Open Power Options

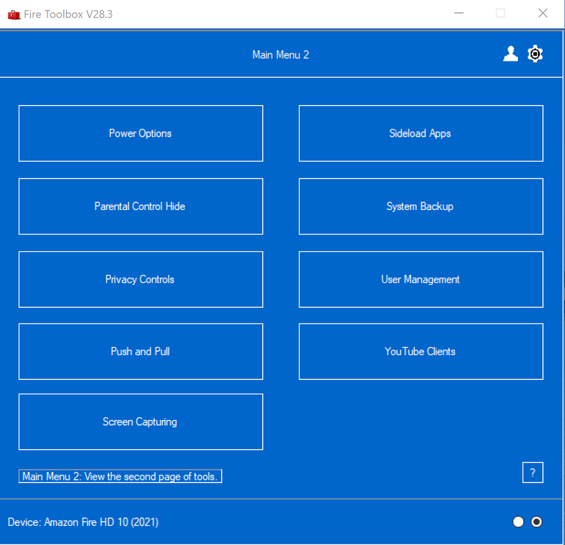141,133
